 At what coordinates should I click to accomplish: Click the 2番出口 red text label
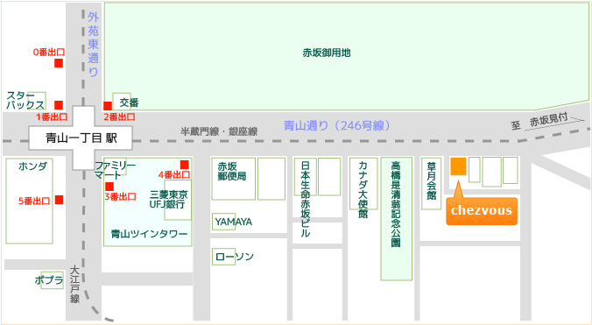coord(120,117)
